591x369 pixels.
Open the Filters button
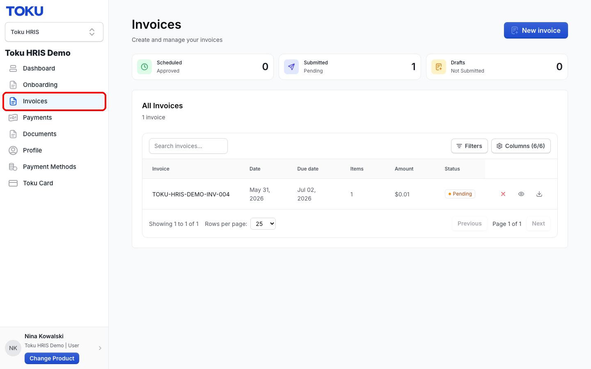pyautogui.click(x=470, y=146)
